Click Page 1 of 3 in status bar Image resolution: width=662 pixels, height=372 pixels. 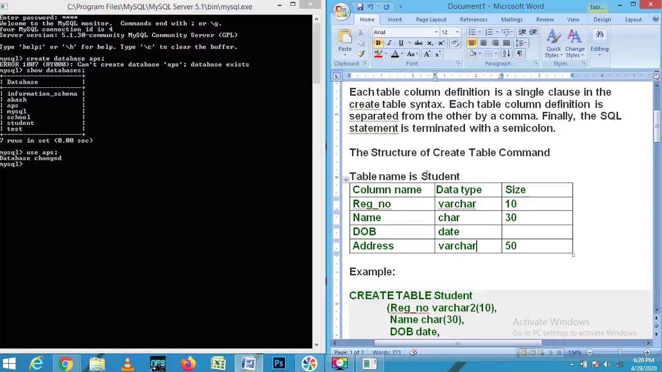pos(350,352)
